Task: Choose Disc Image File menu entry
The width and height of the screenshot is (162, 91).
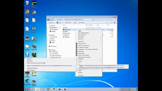Action: click(x=82, y=35)
